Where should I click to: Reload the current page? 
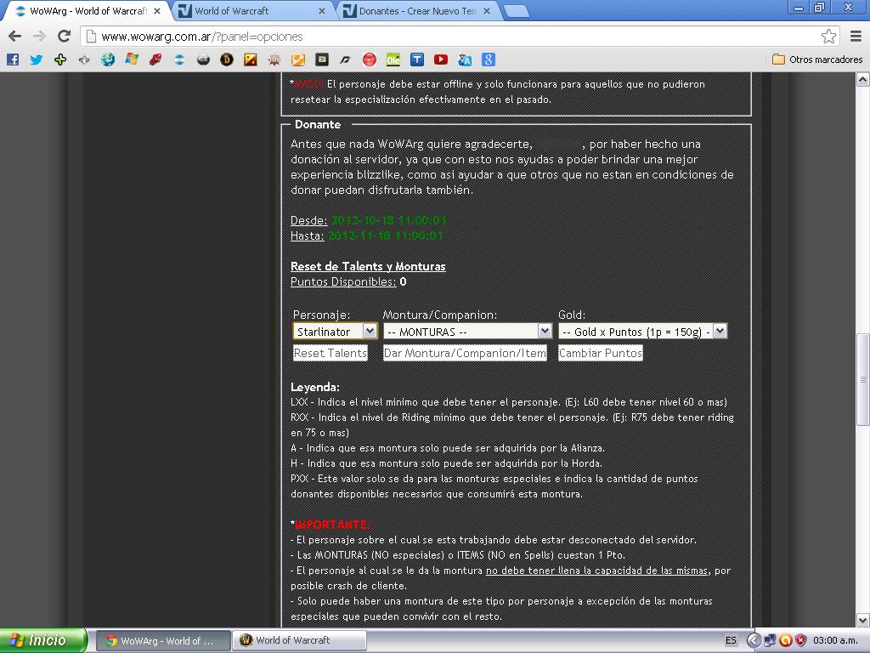[64, 36]
